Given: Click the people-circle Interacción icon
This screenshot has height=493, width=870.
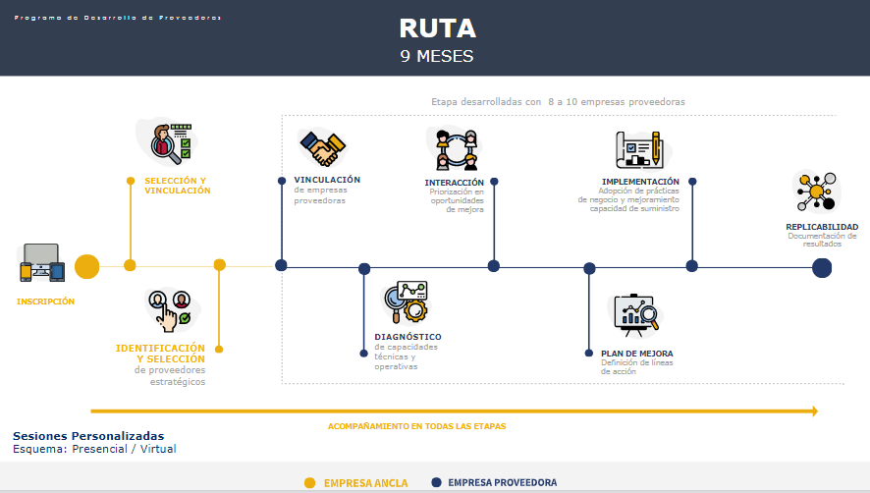Looking at the screenshot, I should click(x=456, y=149).
